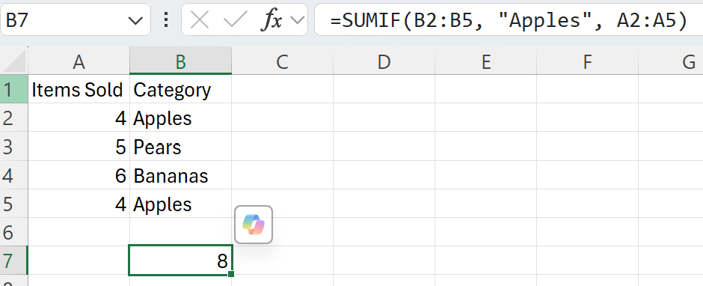Click in the SUMIF formula bar
The image size is (703, 286).
[509, 20]
